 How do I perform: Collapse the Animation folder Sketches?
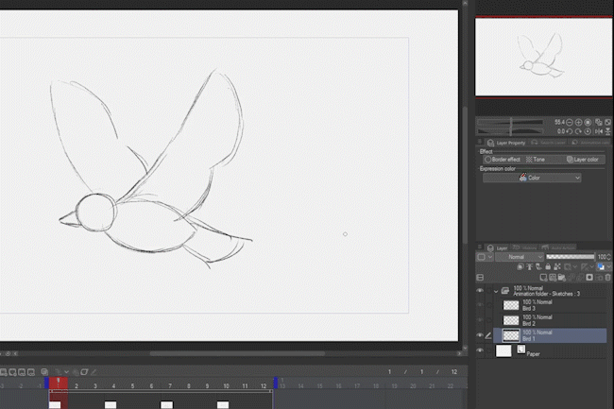(496, 291)
